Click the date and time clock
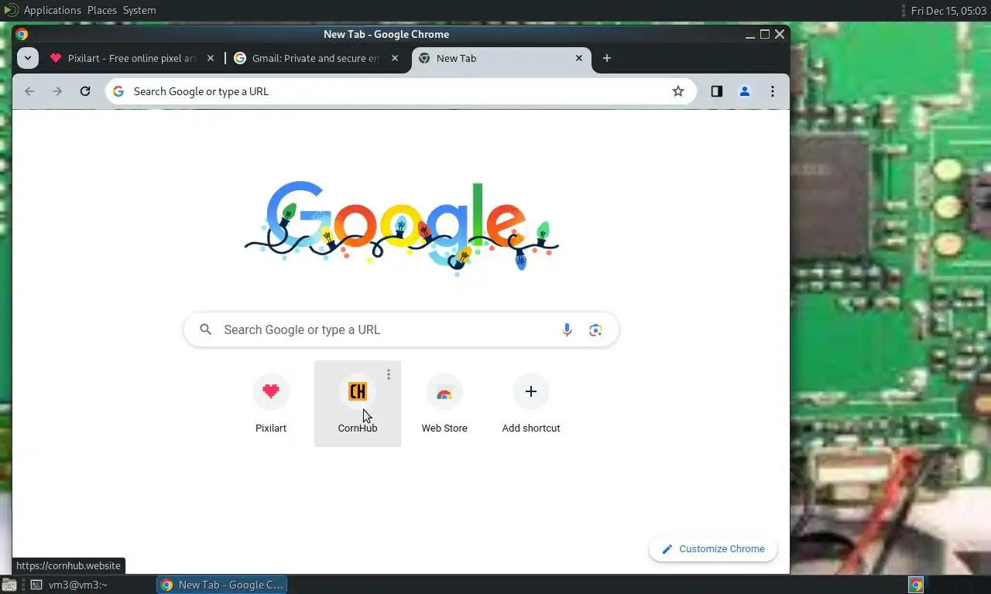 (x=948, y=10)
